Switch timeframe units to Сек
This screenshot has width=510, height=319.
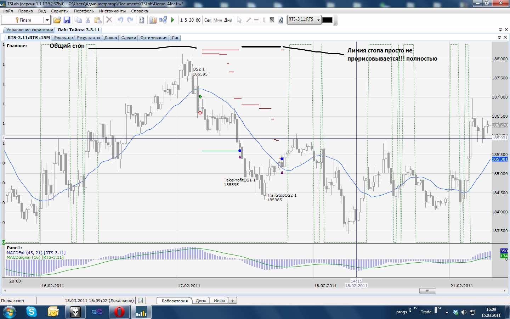[208, 20]
